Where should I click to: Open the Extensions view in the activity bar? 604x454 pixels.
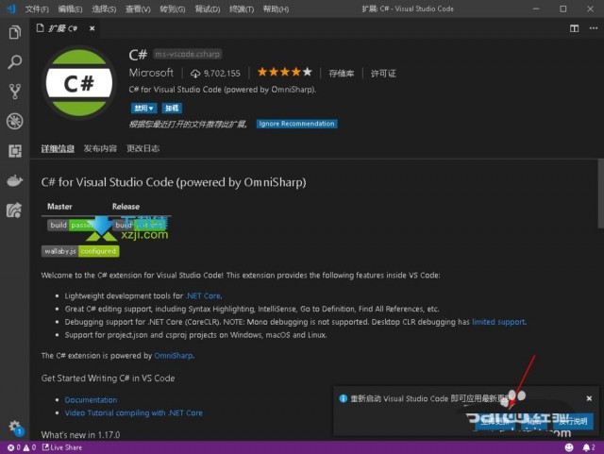click(x=15, y=151)
